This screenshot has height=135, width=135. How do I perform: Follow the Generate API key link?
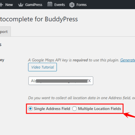point(127,60)
